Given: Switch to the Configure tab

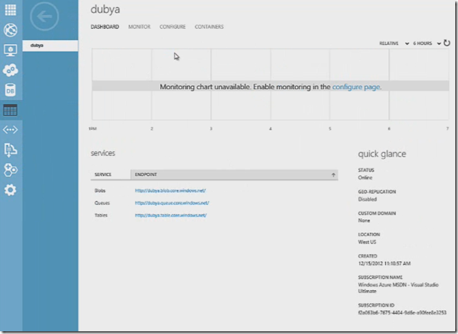Looking at the screenshot, I should [x=172, y=27].
